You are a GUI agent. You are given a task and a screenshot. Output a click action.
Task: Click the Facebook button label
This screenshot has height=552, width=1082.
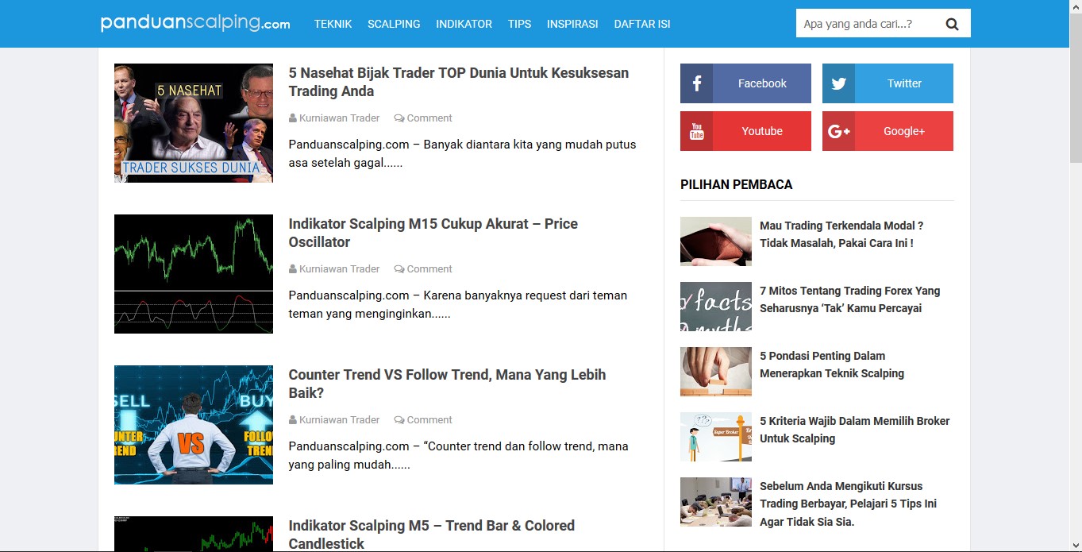pyautogui.click(x=762, y=83)
